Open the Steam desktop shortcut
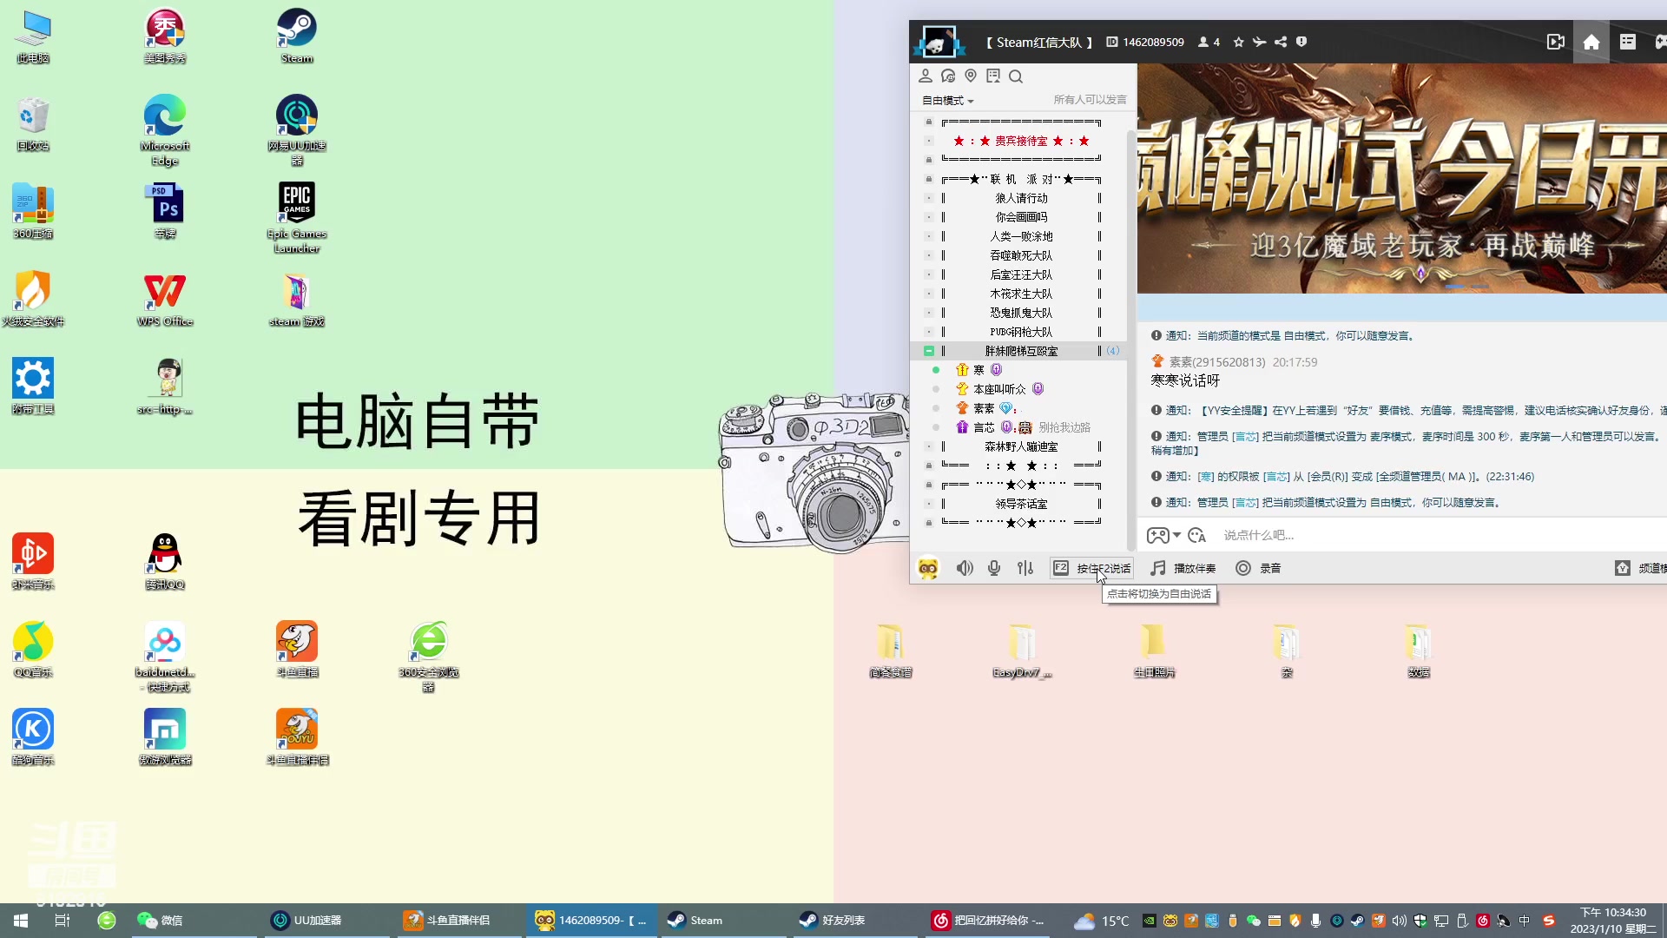Viewport: 1667px width, 938px height. [x=297, y=36]
